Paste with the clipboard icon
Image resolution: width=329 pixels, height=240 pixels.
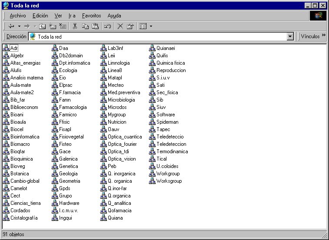coord(95,26)
